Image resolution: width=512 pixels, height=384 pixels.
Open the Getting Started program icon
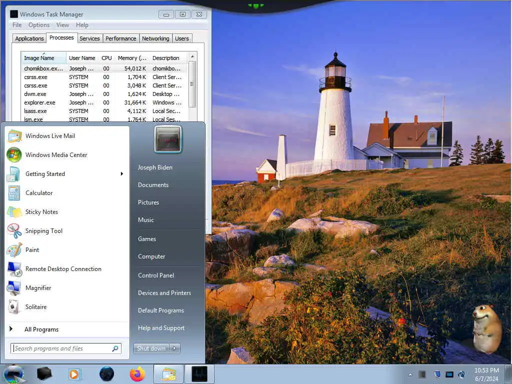(x=13, y=174)
